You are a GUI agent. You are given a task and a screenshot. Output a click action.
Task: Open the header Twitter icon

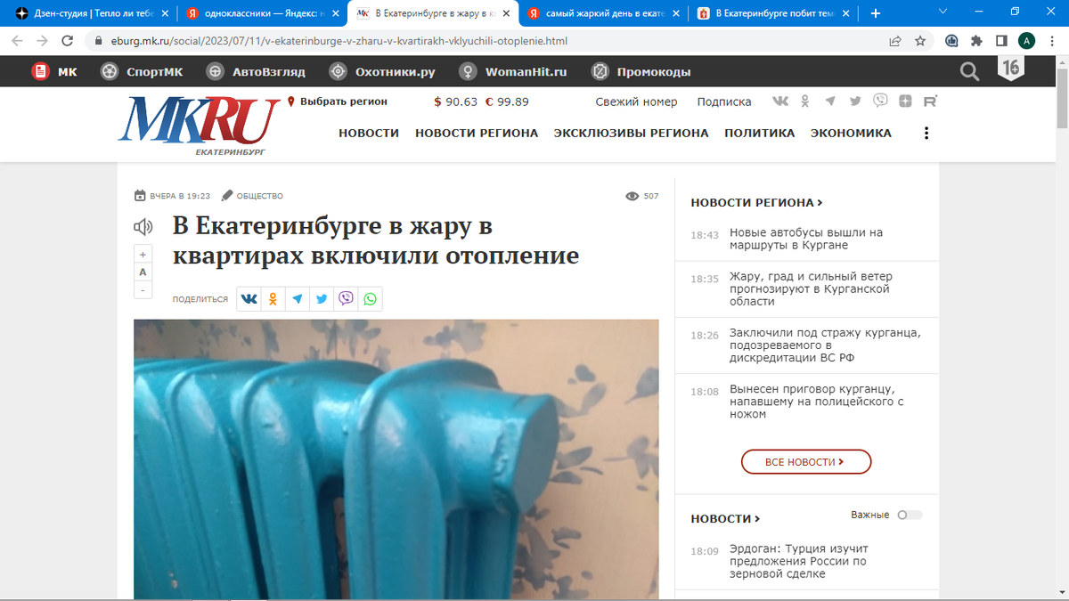click(855, 102)
